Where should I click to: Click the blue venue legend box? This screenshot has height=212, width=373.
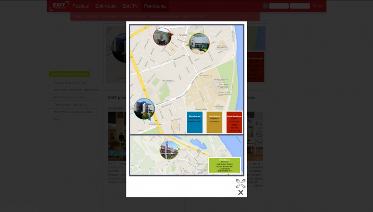[x=195, y=122]
